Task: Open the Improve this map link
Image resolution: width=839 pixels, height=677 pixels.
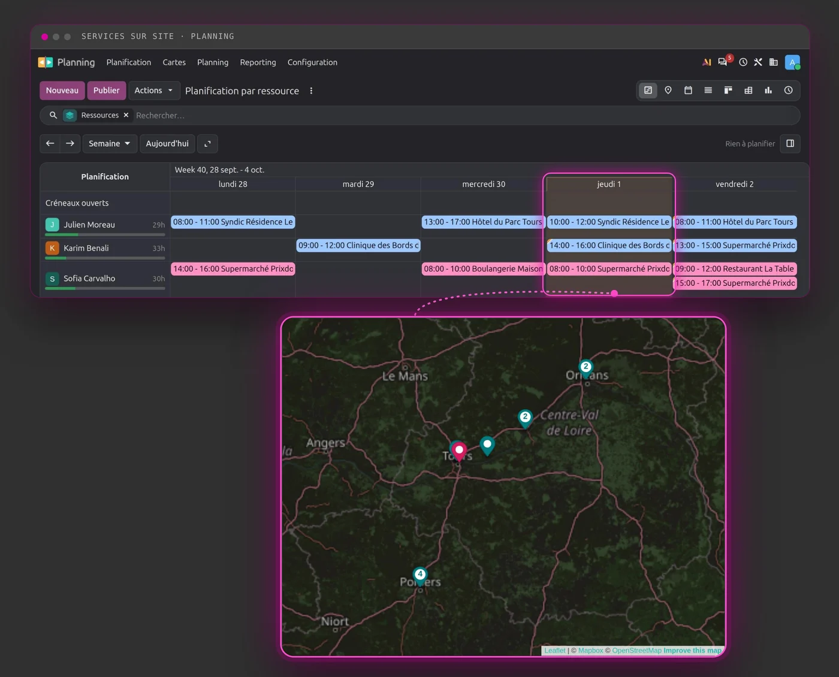Action: pos(693,651)
